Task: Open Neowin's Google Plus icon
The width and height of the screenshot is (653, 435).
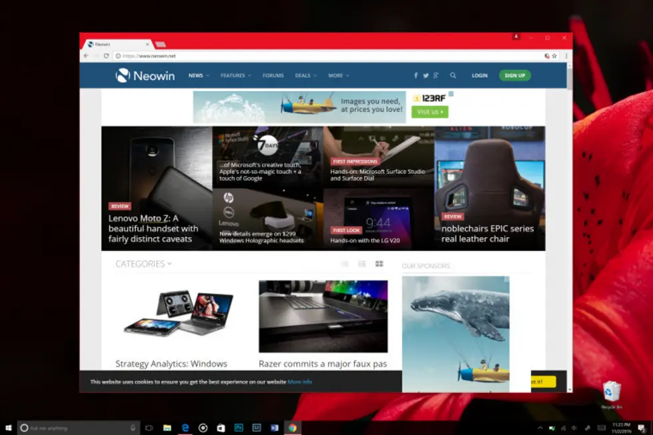Action: pyautogui.click(x=436, y=75)
